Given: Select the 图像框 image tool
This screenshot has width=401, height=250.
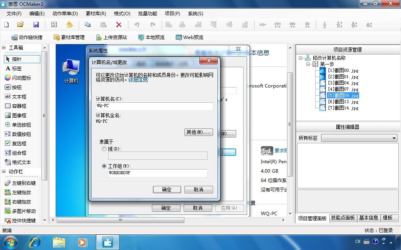Looking at the screenshot, I should point(16,115).
